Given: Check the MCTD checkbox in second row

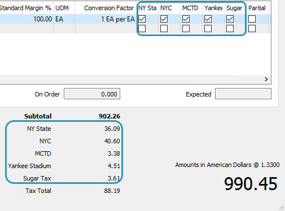Looking at the screenshot, I should (186, 29).
